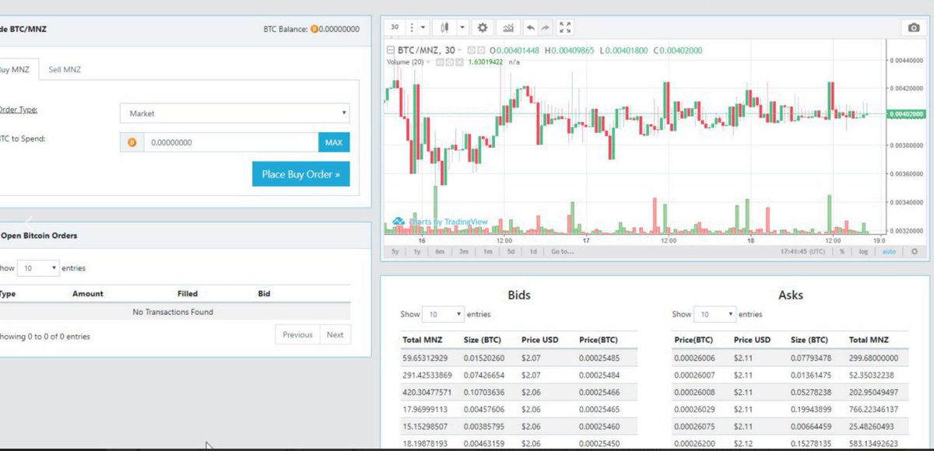Viewport: 934px width, 451px height.
Task: Open chart settings gear in top toolbar
Action: [x=483, y=27]
